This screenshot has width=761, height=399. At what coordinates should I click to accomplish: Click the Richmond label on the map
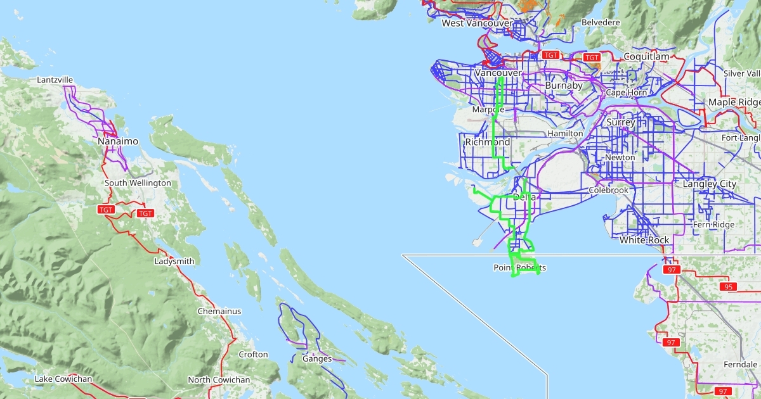[x=487, y=142]
